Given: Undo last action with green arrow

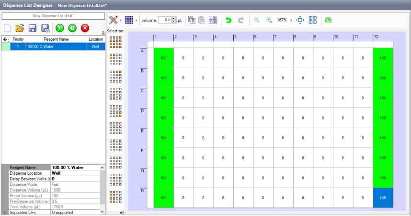Looking at the screenshot, I should click(228, 20).
